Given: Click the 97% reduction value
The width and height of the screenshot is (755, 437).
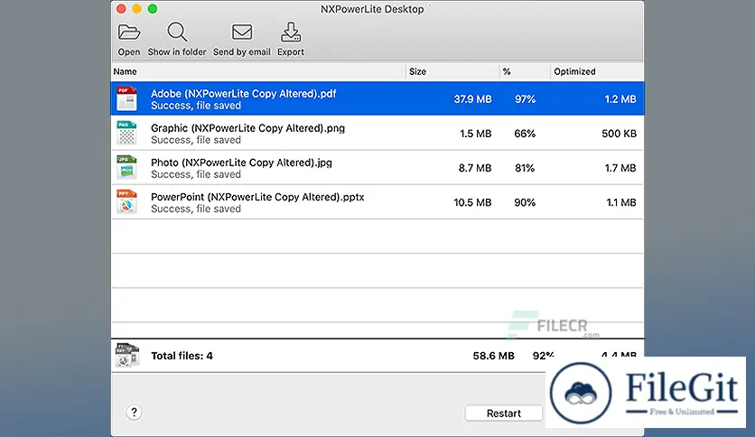Looking at the screenshot, I should click(525, 99).
